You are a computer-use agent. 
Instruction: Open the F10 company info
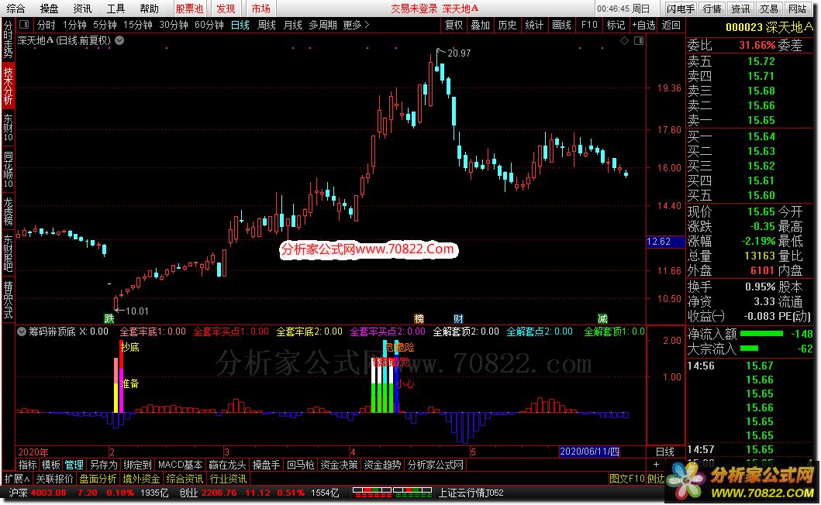click(x=589, y=25)
